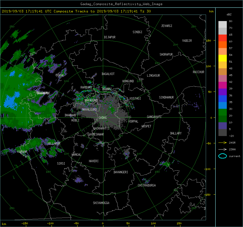Click the SINDGI city label
The height and width of the screenshot is (227, 243).
tap(137, 32)
